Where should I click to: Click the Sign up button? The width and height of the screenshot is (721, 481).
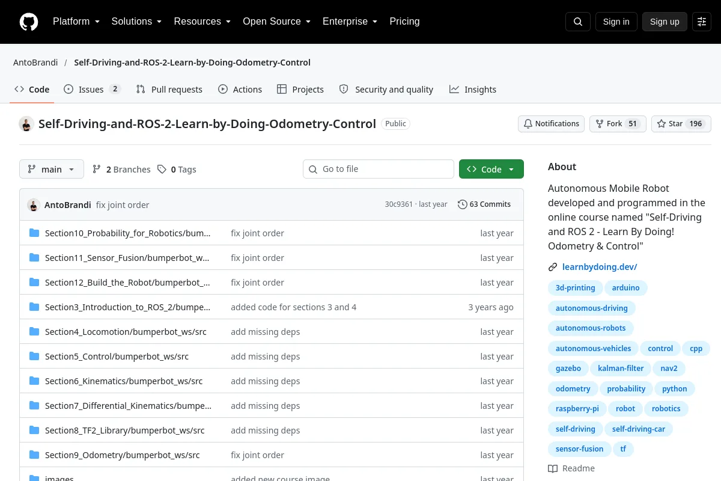[665, 22]
